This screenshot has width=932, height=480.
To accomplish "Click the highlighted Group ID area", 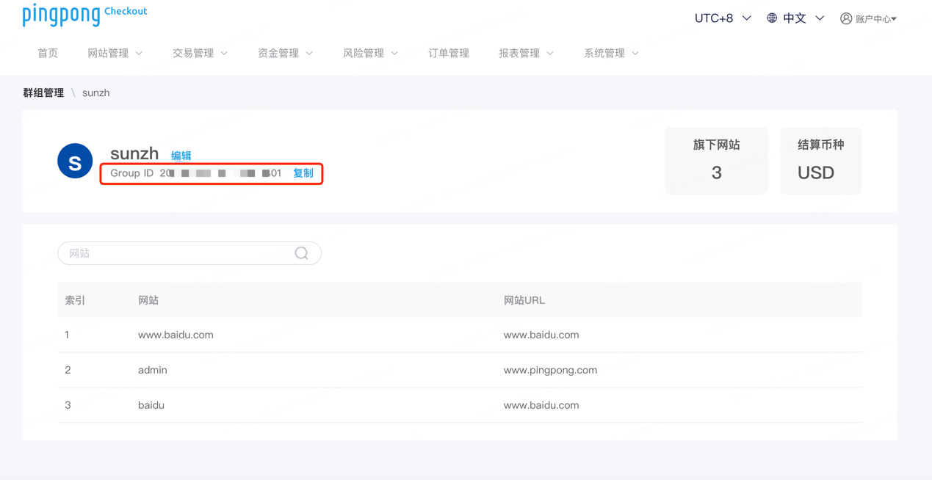I will click(211, 173).
